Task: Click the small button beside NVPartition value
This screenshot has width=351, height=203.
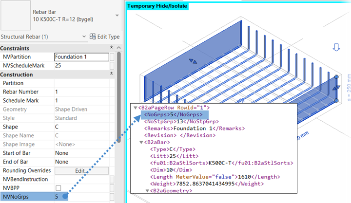Action: (113, 57)
